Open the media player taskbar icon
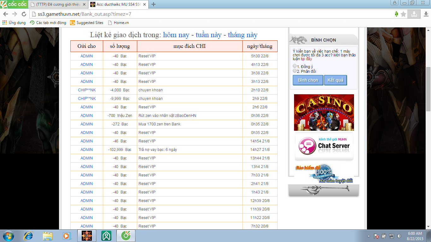This screenshot has width=431, height=242. coord(67,236)
